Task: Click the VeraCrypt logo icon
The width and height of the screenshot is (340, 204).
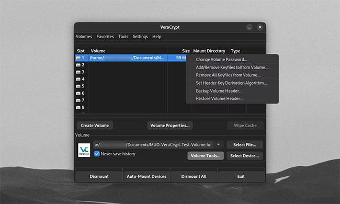Action: (84, 150)
